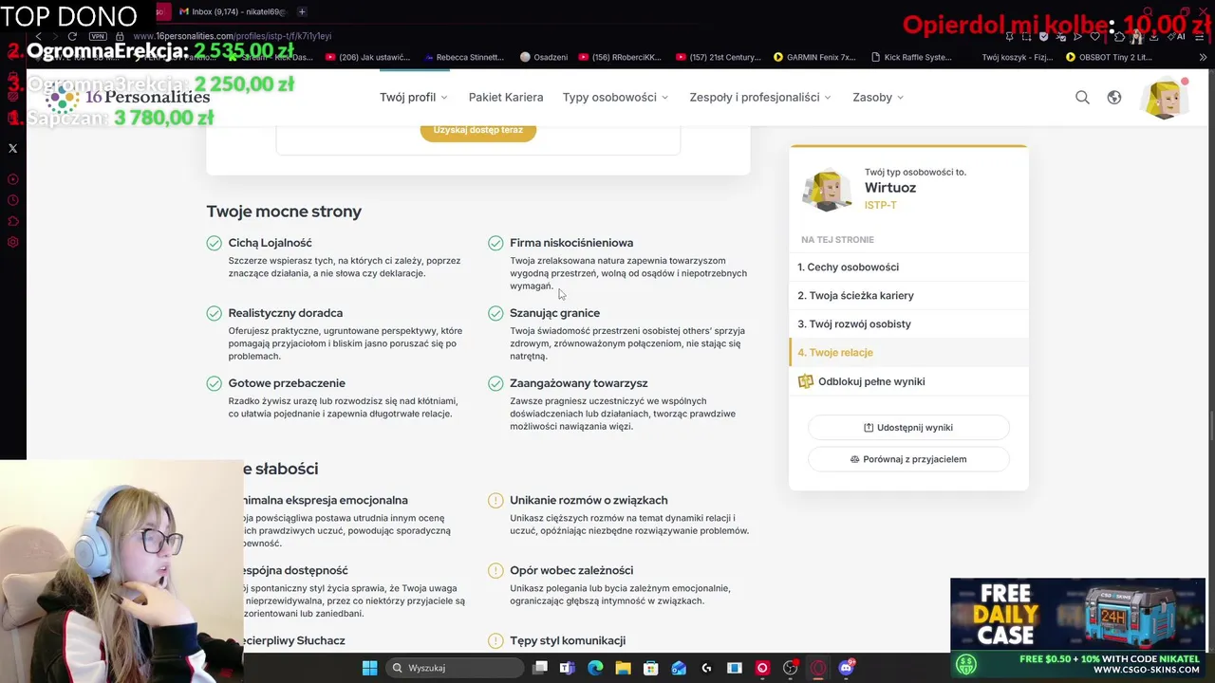Screen dimensions: 1215x683
Task: Open the Twój koszyk bookmark
Action: [1018, 57]
